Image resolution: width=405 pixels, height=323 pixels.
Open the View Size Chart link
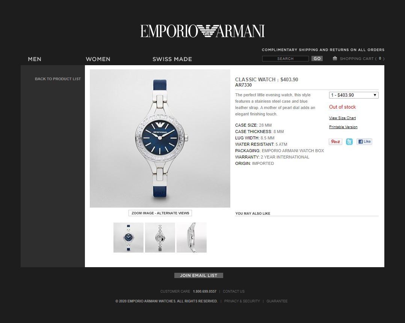342,118
